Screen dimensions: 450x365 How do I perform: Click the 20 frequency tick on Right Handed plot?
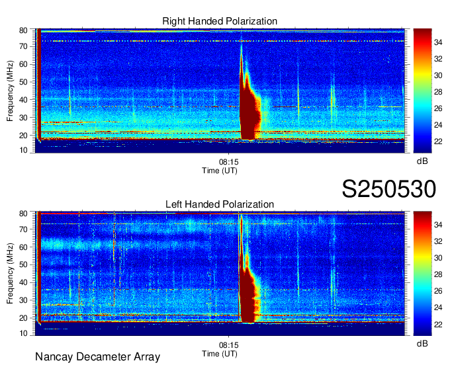[x=23, y=136]
